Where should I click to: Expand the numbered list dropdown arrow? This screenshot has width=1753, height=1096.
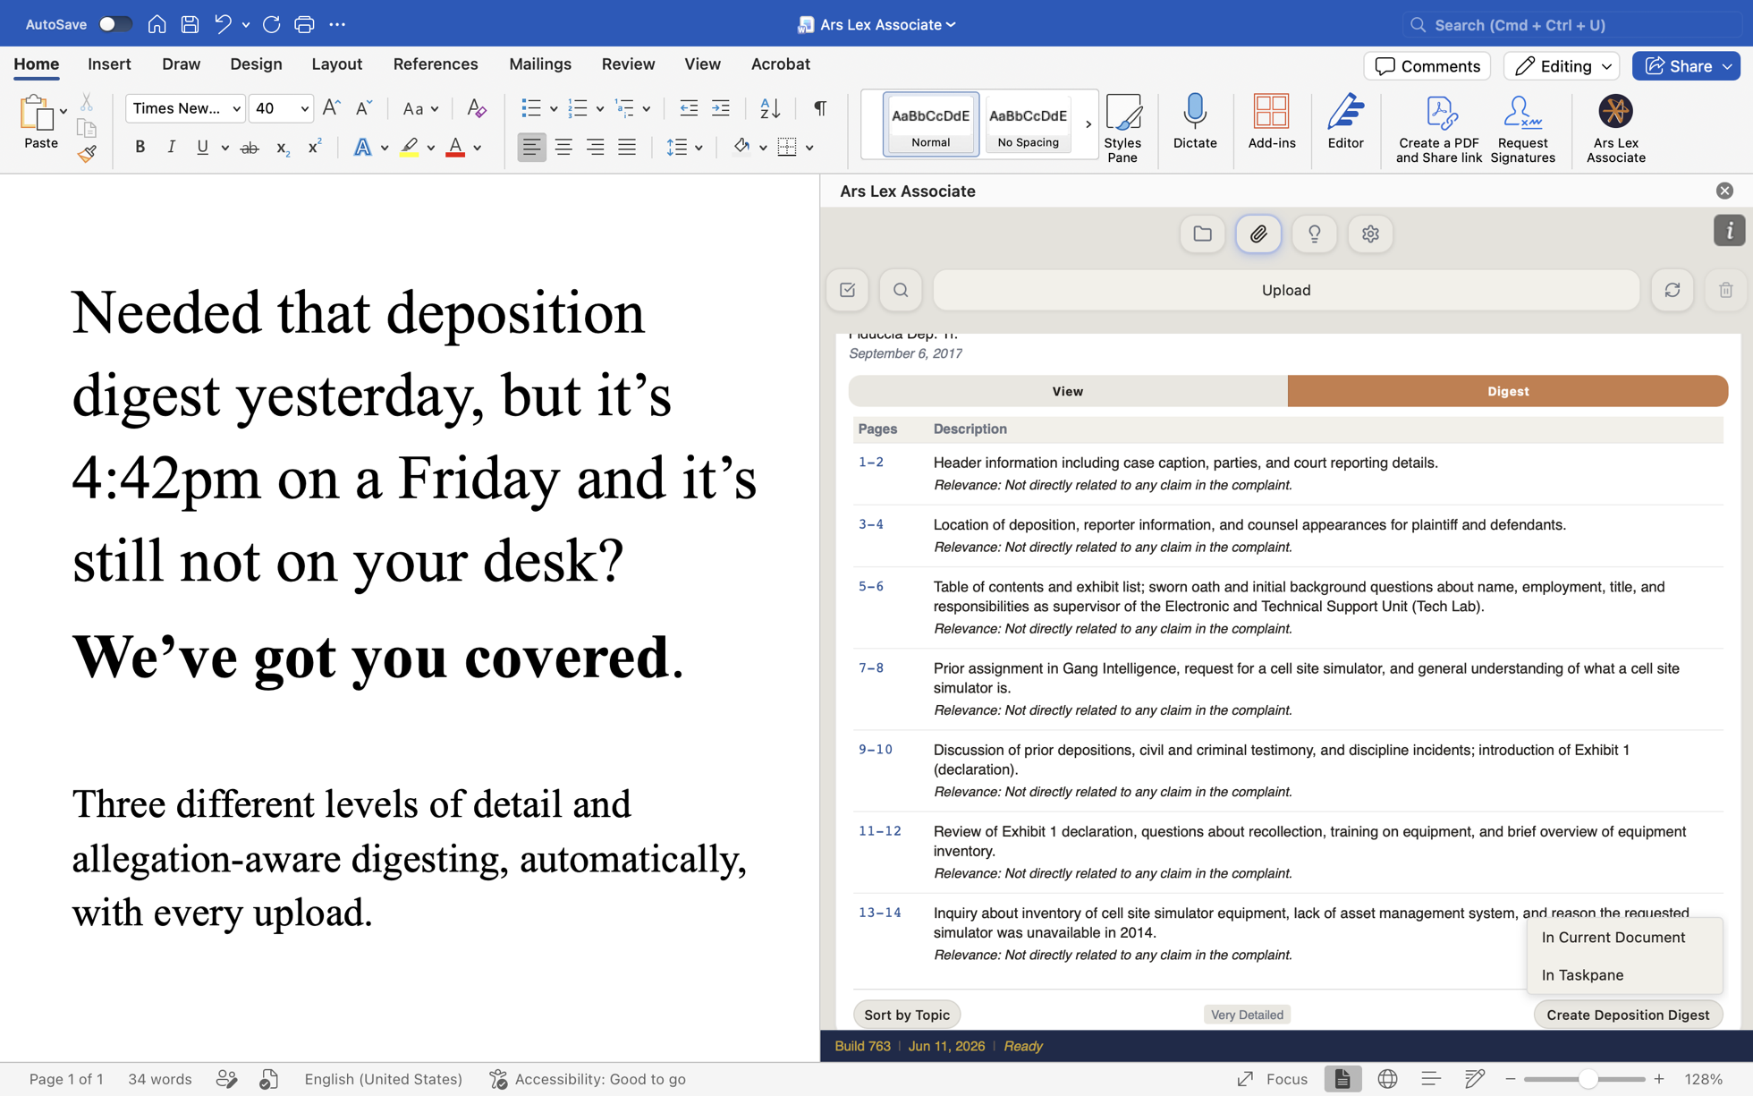tap(600, 109)
